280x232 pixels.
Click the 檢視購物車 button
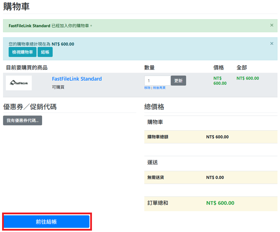23,52
